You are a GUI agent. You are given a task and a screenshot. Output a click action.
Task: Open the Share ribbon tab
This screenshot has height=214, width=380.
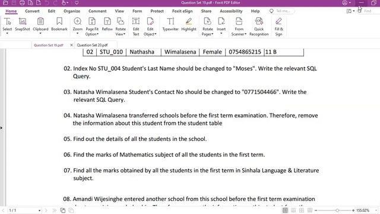pyautogui.click(x=206, y=11)
